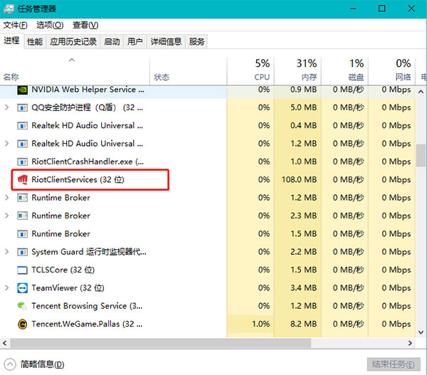Click the 0.9 MB memory value
The height and width of the screenshot is (375, 427).
[x=303, y=90]
